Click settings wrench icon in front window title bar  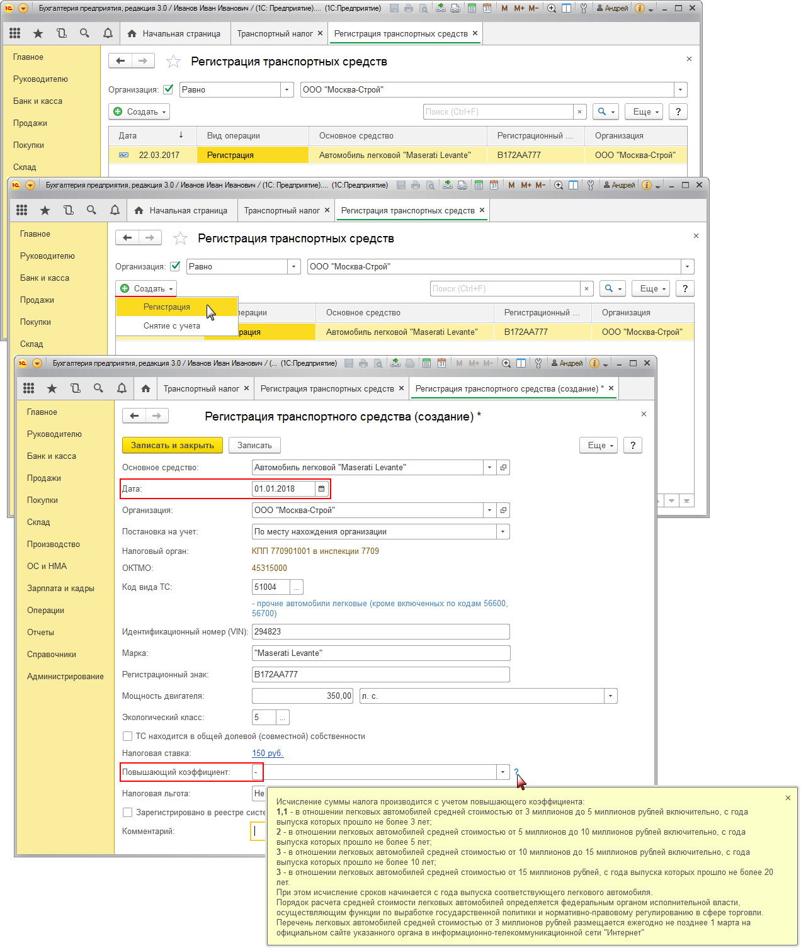[538, 363]
